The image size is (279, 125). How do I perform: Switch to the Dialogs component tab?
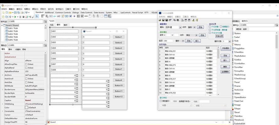pyautogui.click(x=76, y=12)
